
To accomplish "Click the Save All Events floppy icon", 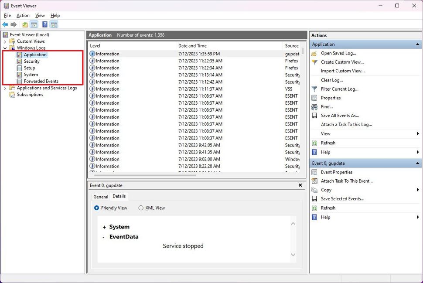I will [314, 116].
